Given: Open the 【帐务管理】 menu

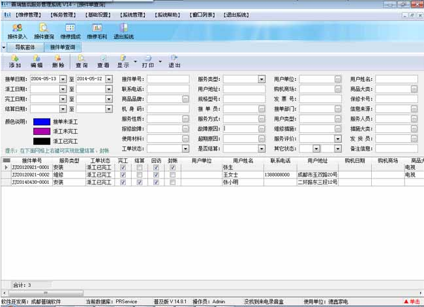Looking at the screenshot, I should pos(63,15).
